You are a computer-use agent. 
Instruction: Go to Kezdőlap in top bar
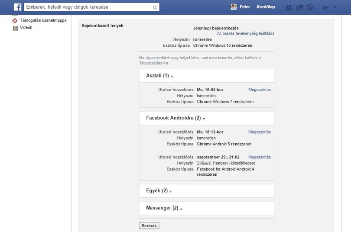pyautogui.click(x=266, y=7)
